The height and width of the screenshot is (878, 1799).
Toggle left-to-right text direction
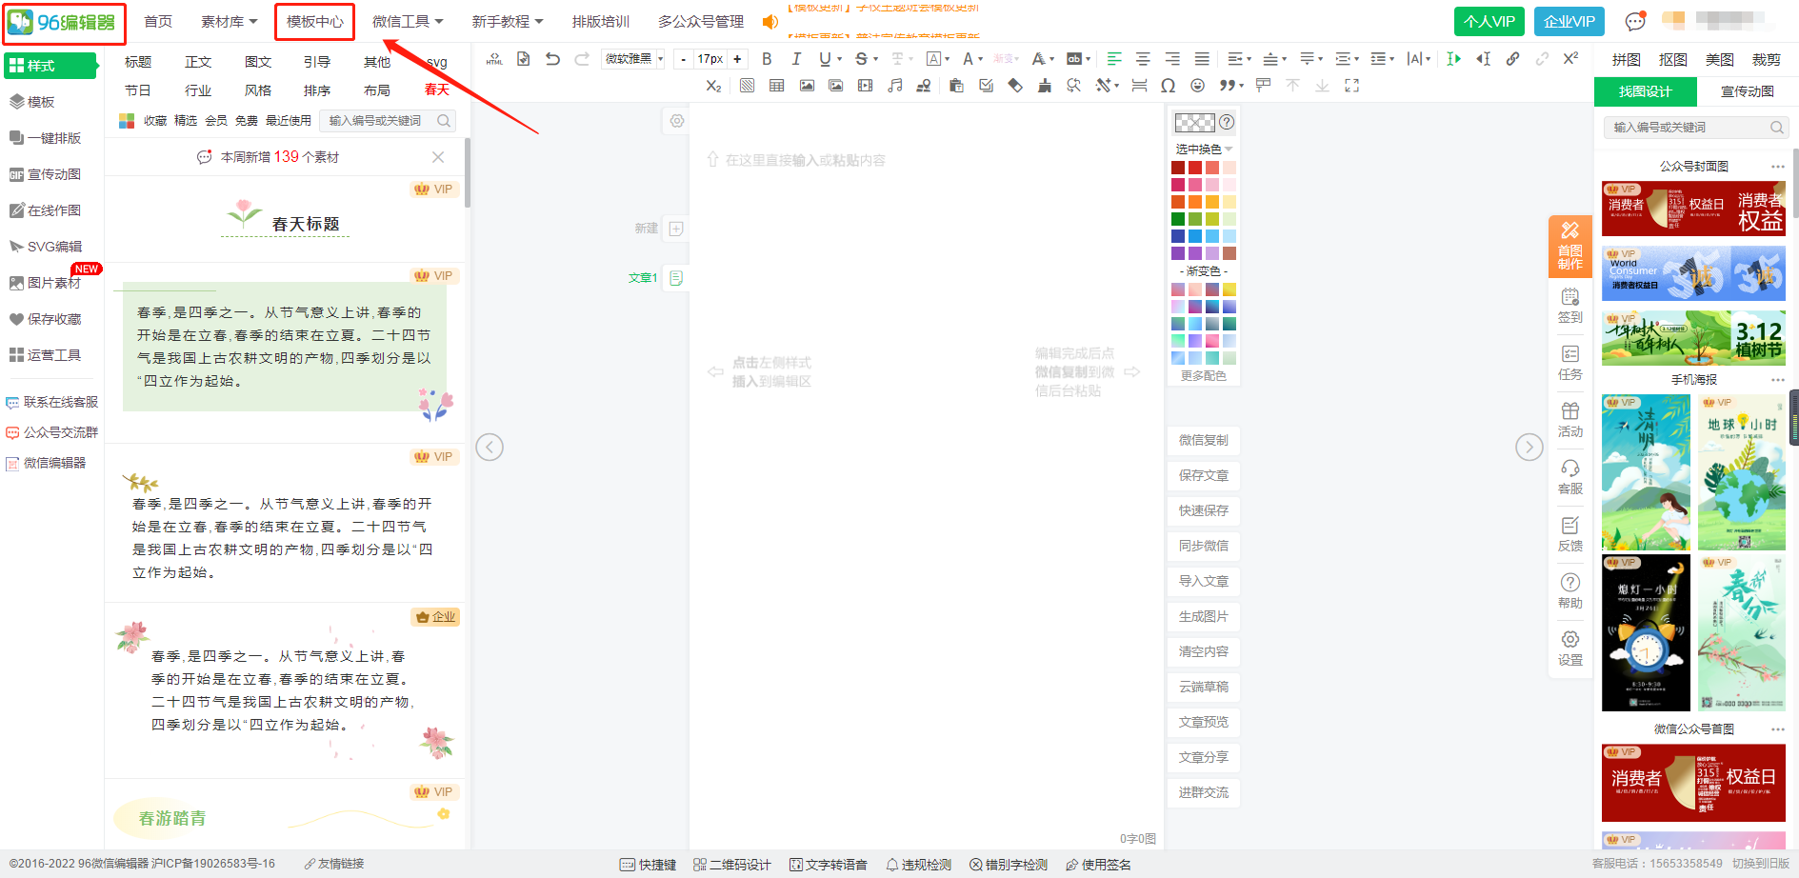(1453, 59)
